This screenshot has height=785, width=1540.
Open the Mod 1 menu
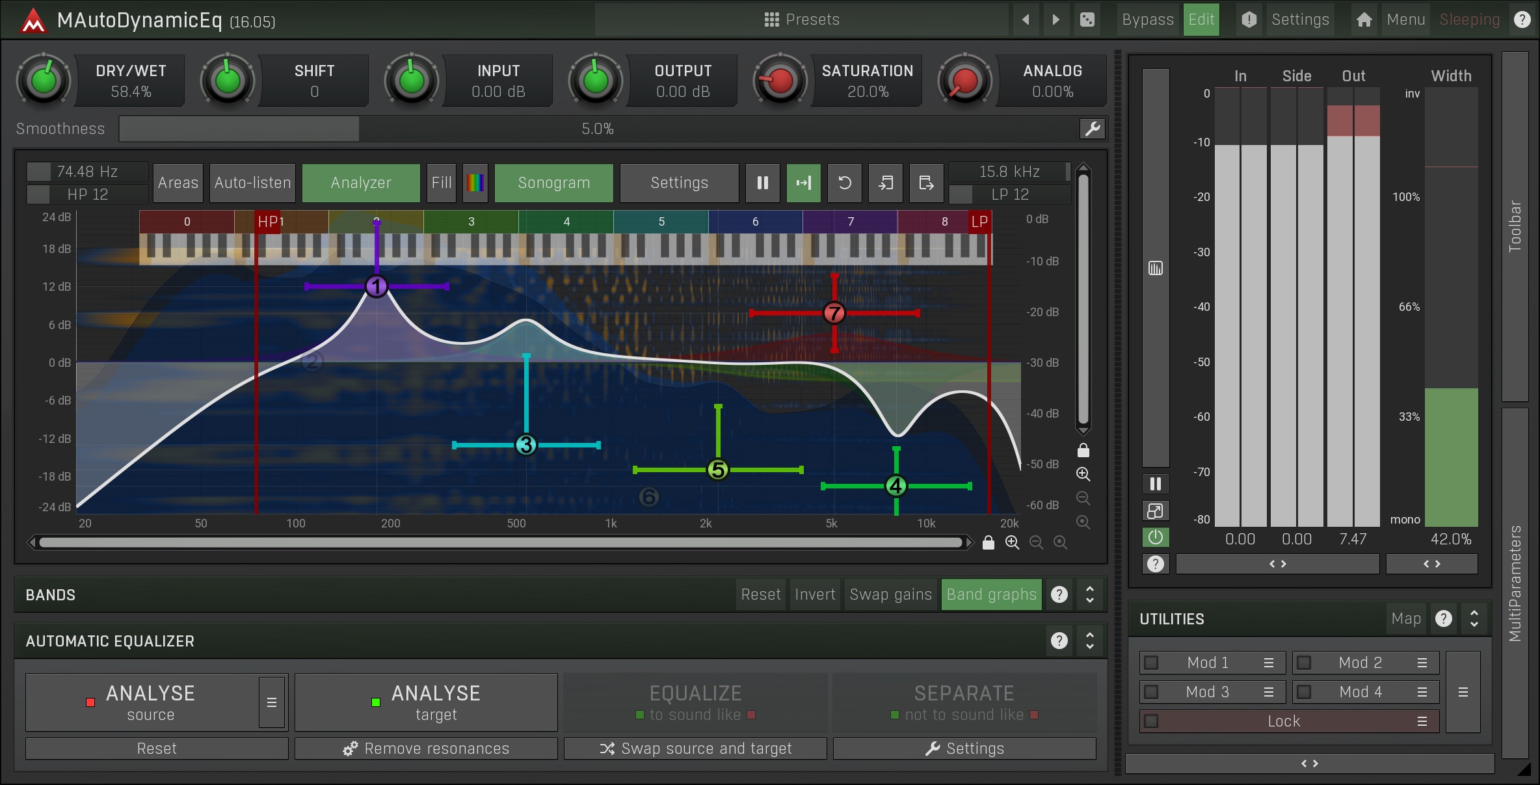pyautogui.click(x=1268, y=663)
